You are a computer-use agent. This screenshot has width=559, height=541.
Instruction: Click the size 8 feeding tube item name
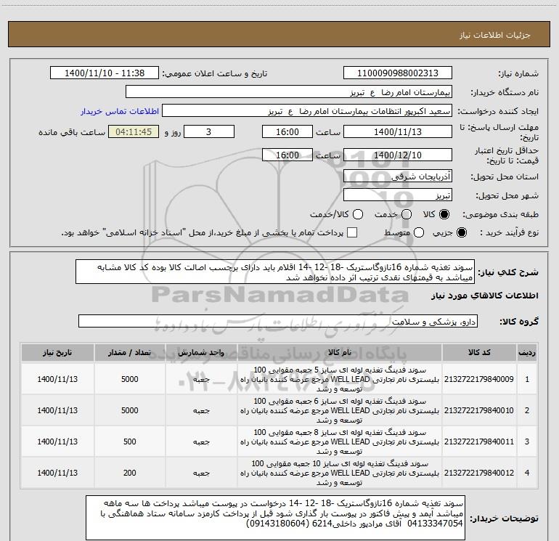tap(340, 442)
